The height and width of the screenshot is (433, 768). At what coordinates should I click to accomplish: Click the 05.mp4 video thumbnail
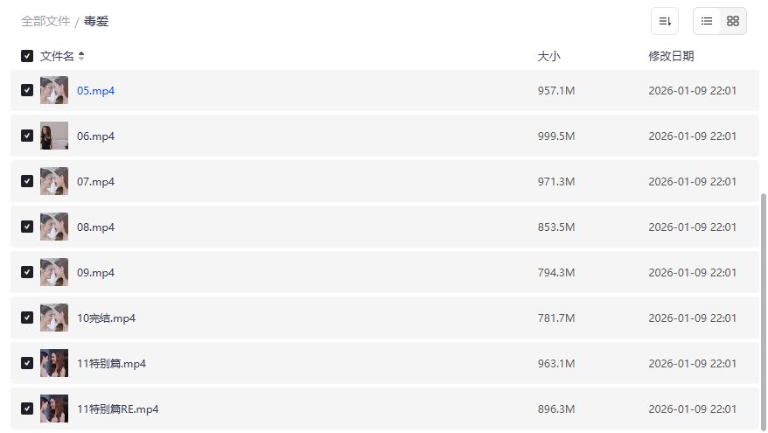click(54, 90)
